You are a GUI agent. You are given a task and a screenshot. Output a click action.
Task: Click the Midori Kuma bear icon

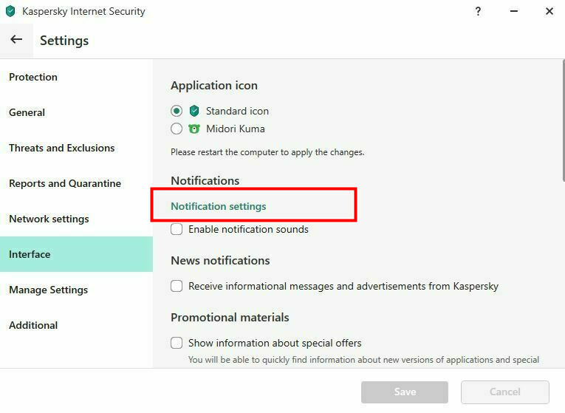coord(194,129)
